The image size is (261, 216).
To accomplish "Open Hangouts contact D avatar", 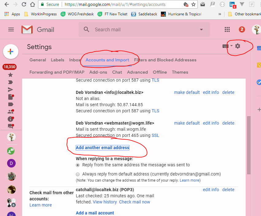I will coord(11,163).
